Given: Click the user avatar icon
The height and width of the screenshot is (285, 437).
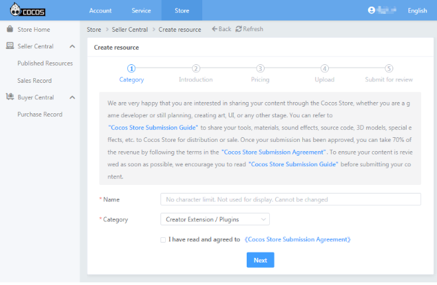Looking at the screenshot, I should [371, 11].
